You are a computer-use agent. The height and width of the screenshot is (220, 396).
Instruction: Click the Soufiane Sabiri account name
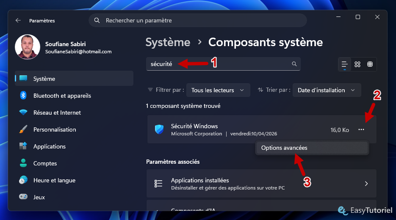tap(65, 44)
